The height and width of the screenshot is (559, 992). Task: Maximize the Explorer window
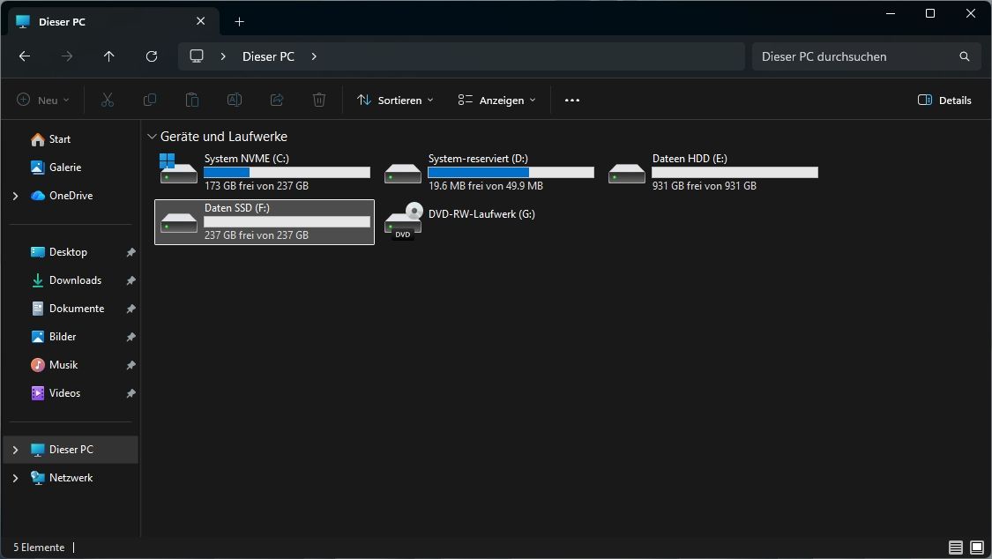[x=930, y=13]
